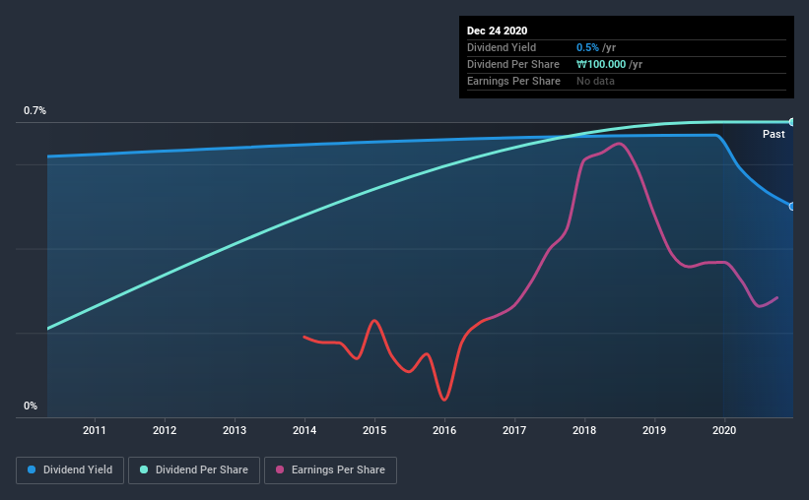Select the 2011 x-axis label
The image size is (809, 500).
click(95, 430)
